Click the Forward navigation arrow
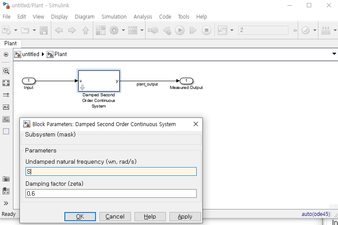This screenshot has width=338, height=225. [72, 30]
